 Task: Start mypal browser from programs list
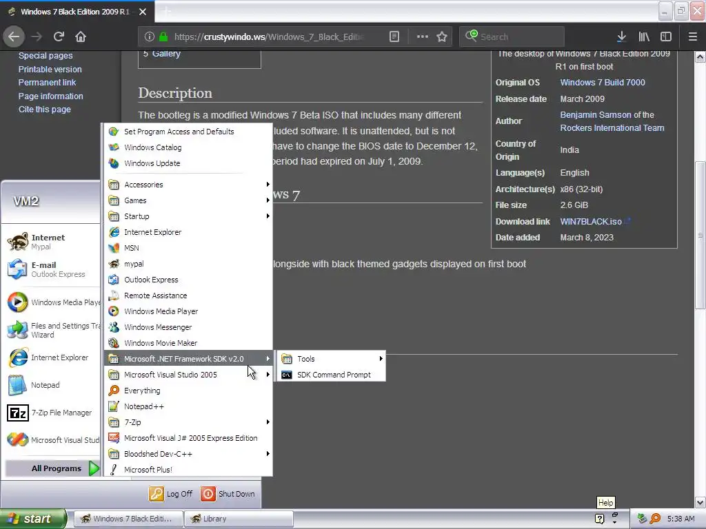[188, 264]
